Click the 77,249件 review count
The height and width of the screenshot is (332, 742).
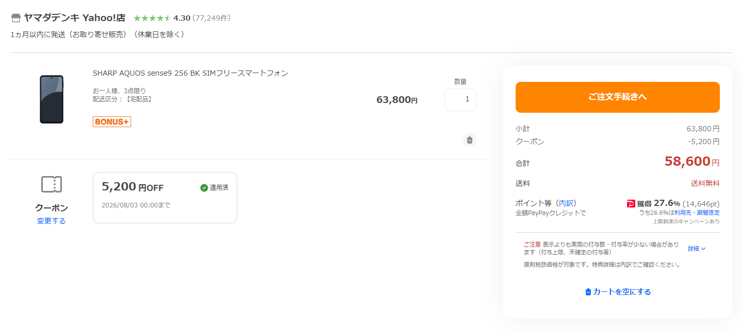pyautogui.click(x=211, y=18)
